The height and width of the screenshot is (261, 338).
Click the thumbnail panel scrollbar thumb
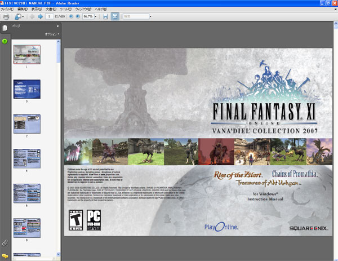click(x=58, y=54)
